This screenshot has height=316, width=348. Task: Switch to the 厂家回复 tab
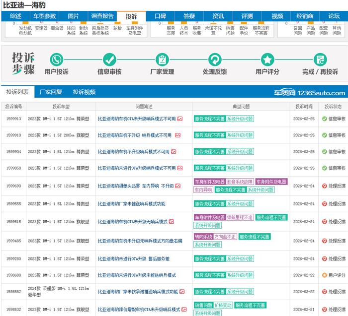click(x=51, y=92)
